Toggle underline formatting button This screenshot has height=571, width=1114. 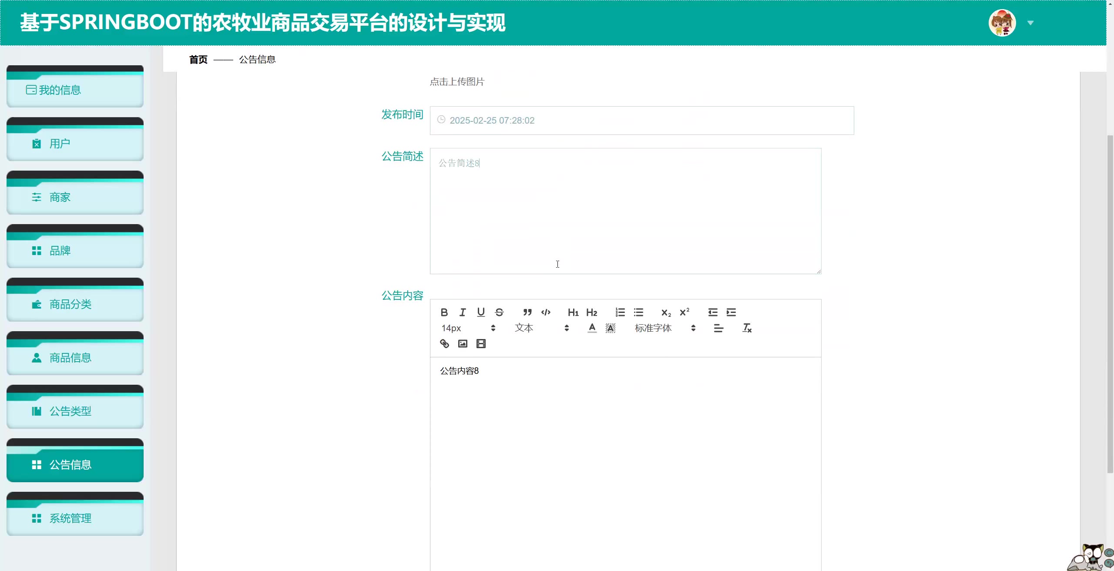pyautogui.click(x=481, y=312)
